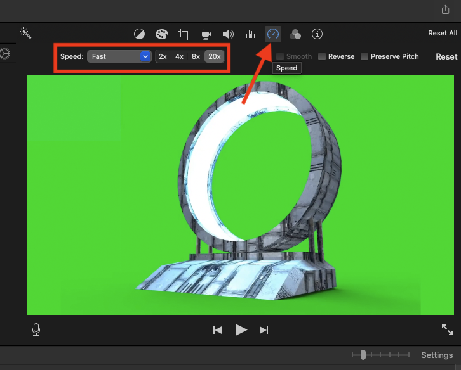Click the share export icon
This screenshot has height=370, width=461.
coord(445,10)
